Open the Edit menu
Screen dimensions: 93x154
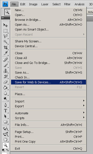pyautogui.click(x=23, y=4)
